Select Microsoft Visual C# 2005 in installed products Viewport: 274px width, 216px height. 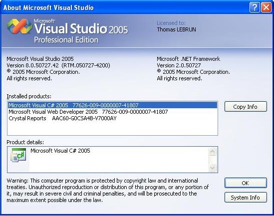point(113,105)
